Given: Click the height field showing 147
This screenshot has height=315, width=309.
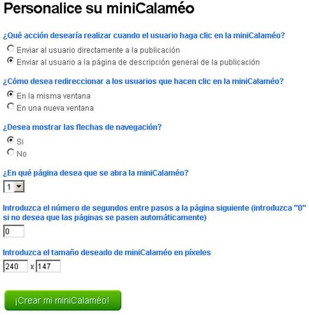Looking at the screenshot, I should tap(48, 266).
